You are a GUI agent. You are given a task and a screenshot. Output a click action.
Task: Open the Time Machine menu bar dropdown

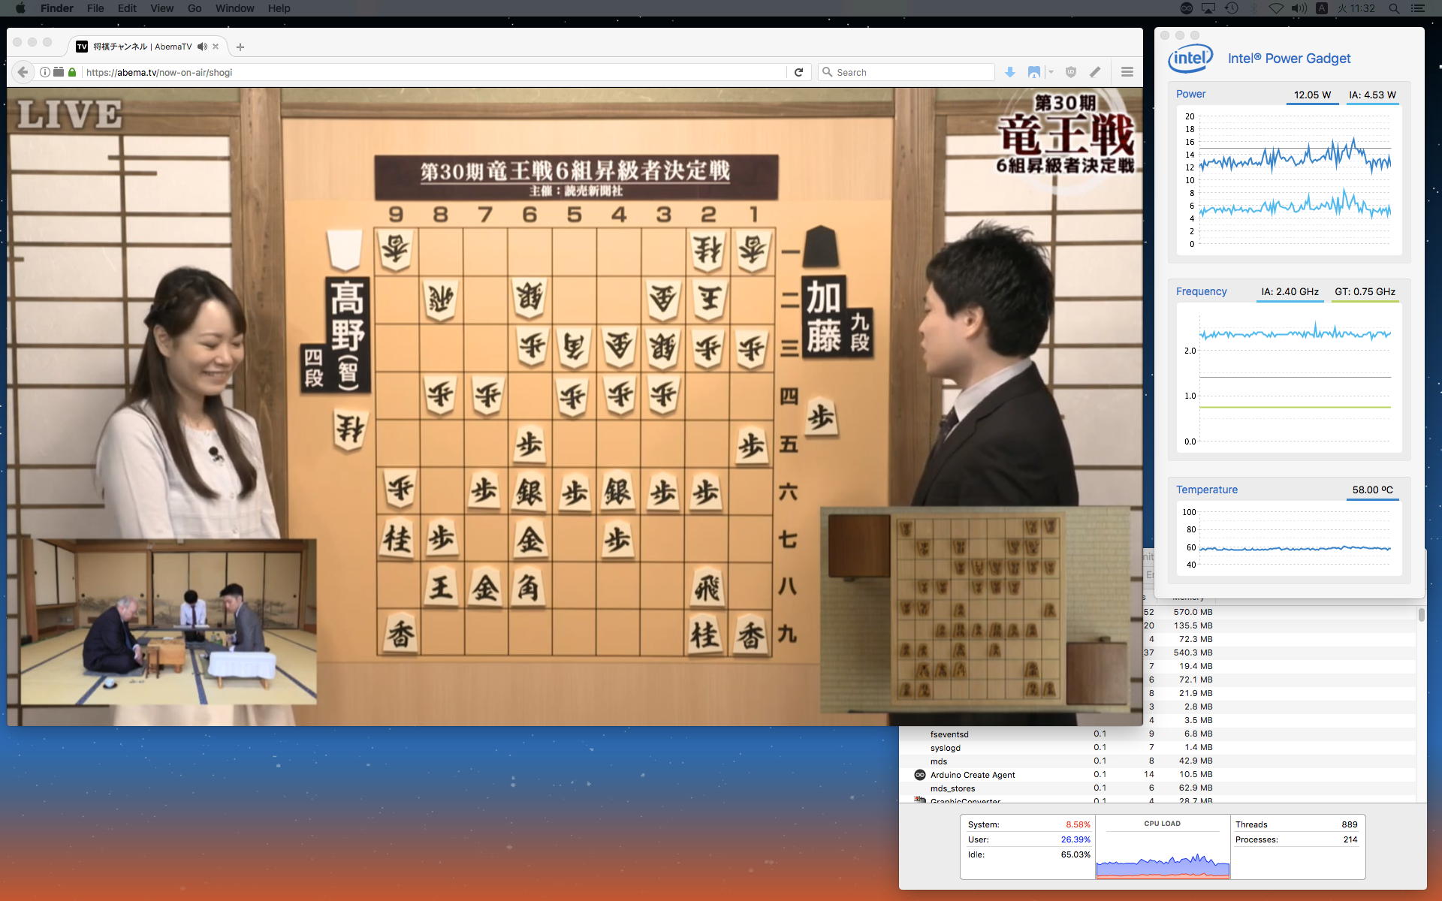(x=1231, y=8)
